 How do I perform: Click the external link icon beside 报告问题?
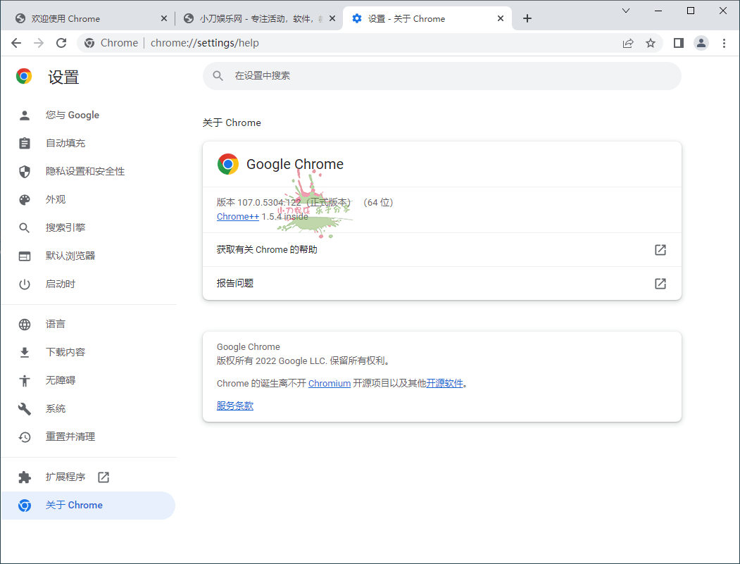[660, 283]
